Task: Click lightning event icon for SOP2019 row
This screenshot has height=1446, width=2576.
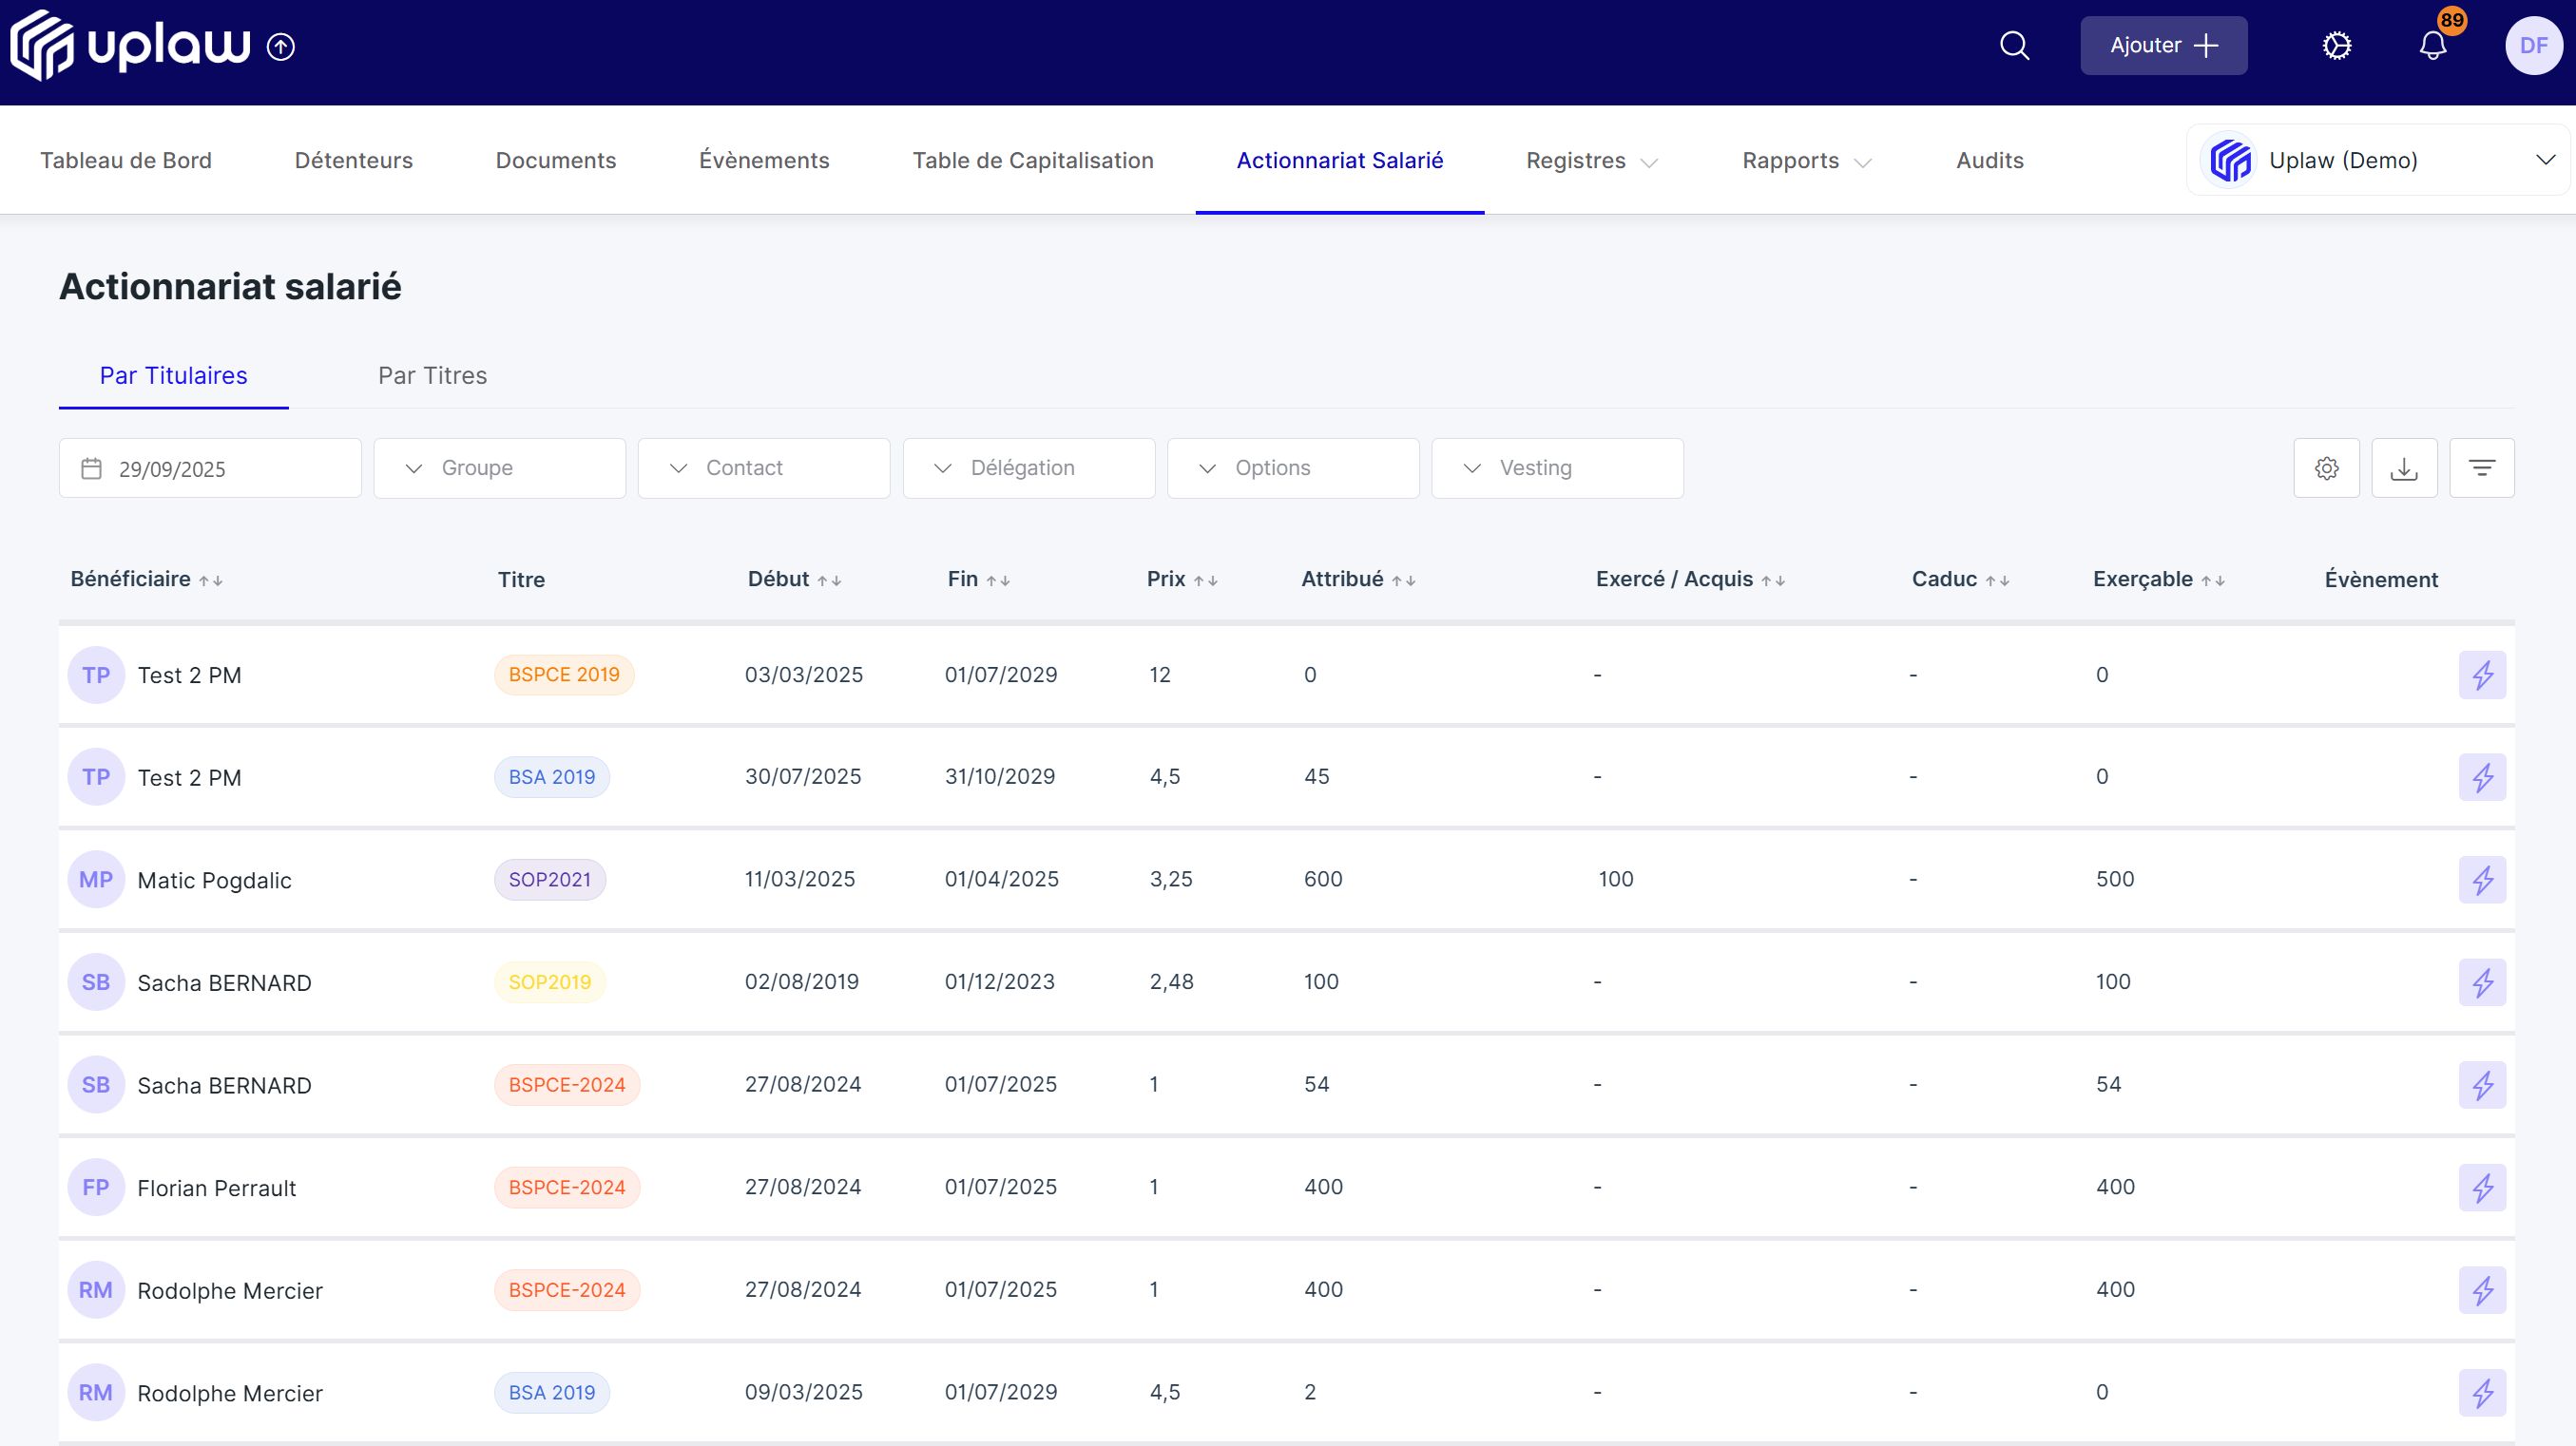Action: (x=2482, y=983)
